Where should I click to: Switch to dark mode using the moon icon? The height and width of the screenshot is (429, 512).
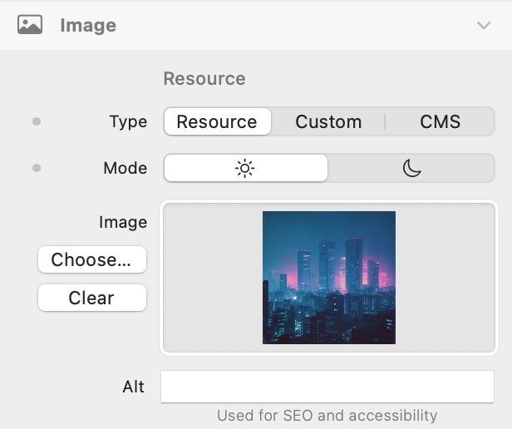(412, 168)
